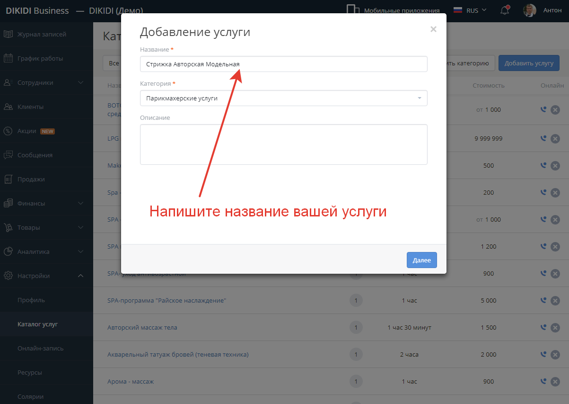Delete Акварельный татуаж бровей service
This screenshot has height=404, width=569.
[555, 355]
